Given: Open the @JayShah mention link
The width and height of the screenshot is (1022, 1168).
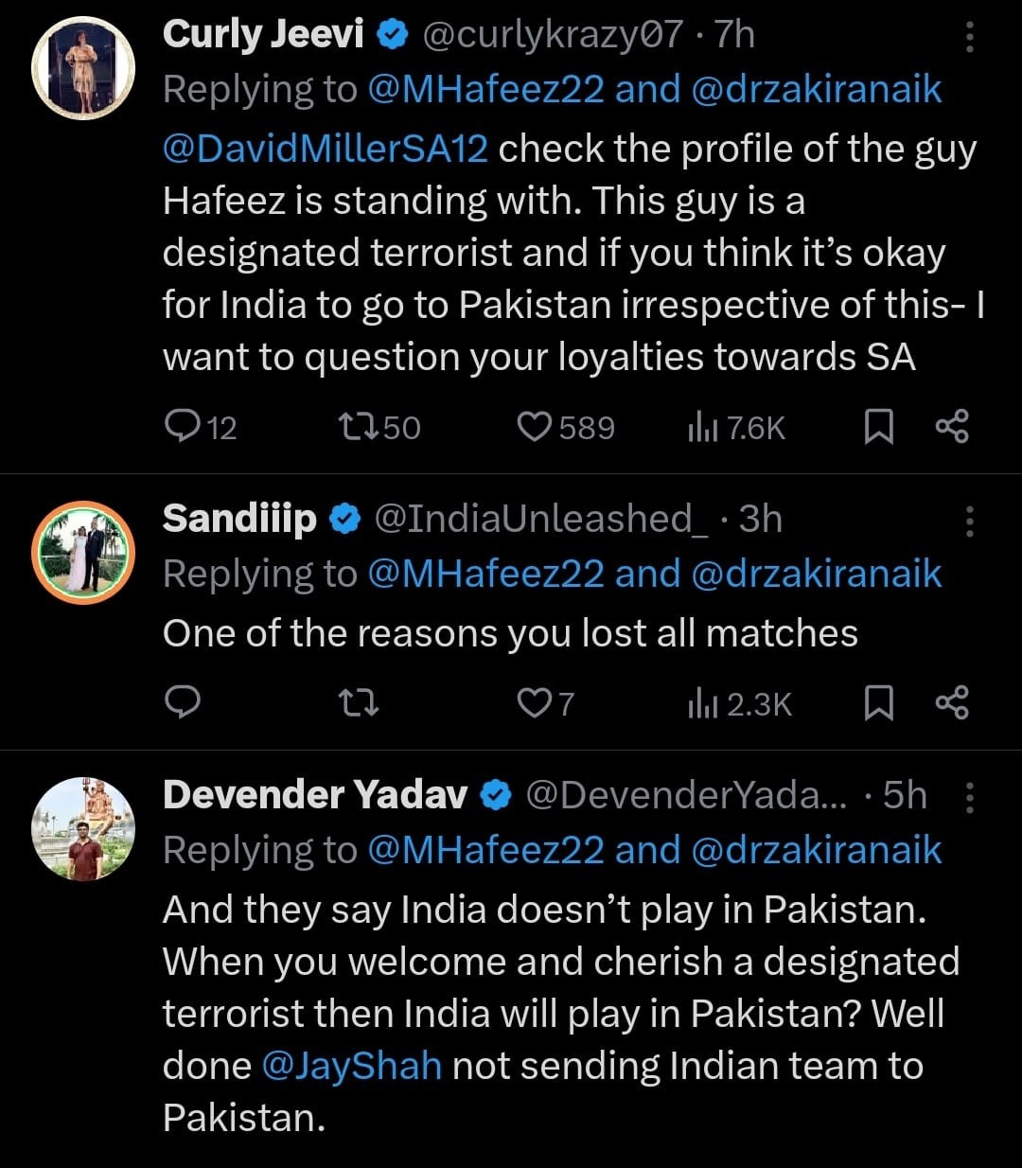Looking at the screenshot, I should tap(350, 1066).
